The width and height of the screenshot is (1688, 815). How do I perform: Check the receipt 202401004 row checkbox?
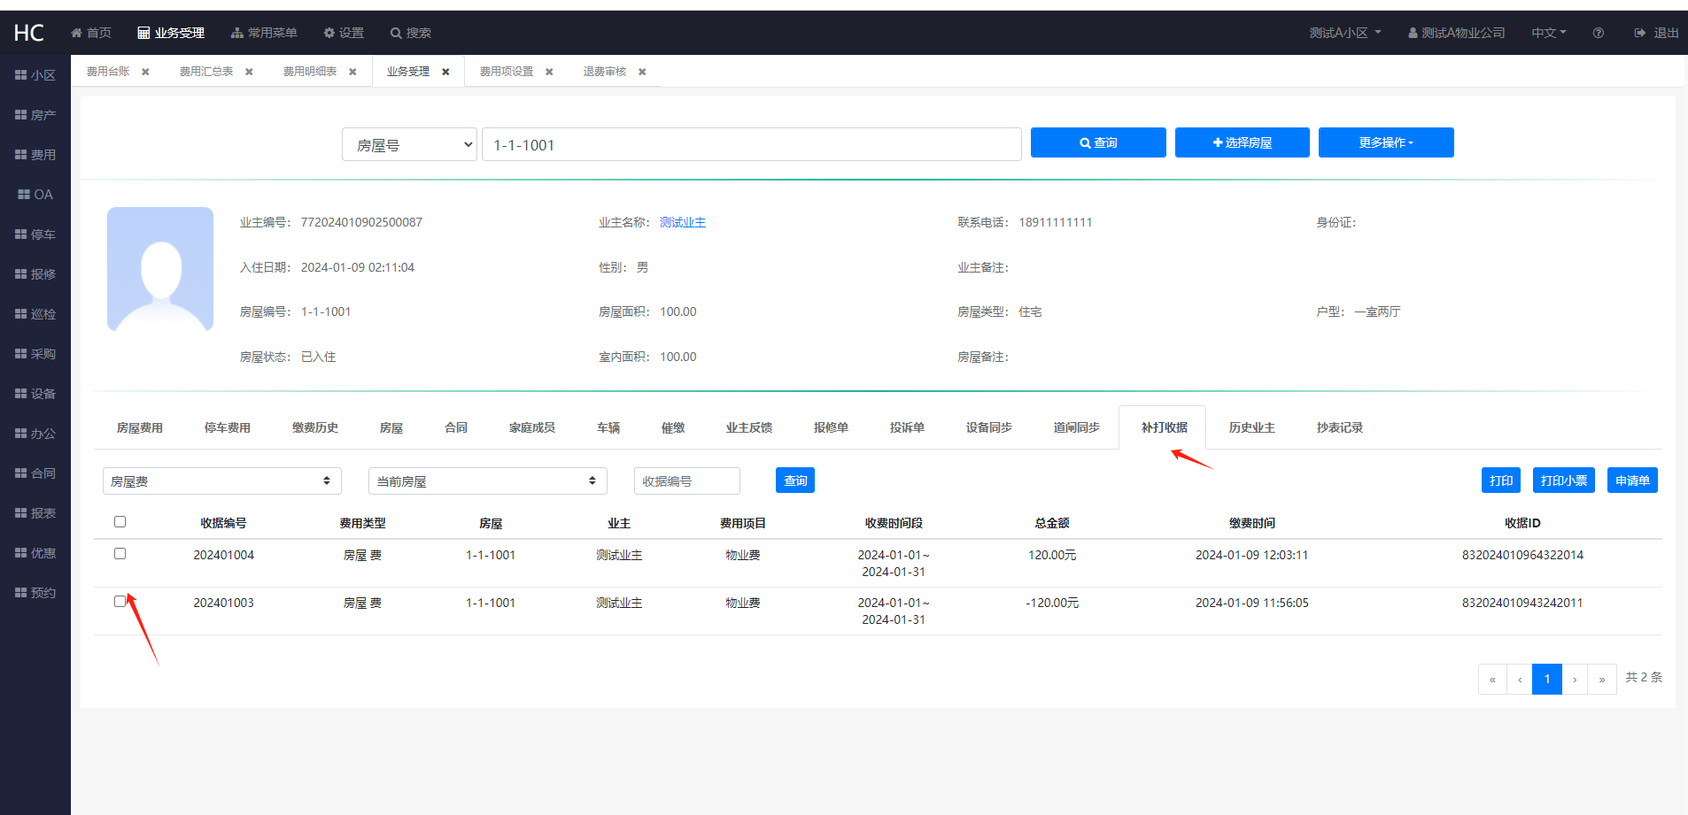pyautogui.click(x=120, y=554)
